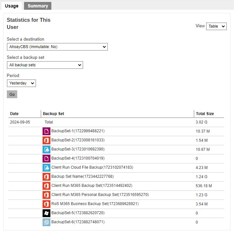This screenshot has width=234, height=234.
Task: Click the size value 4.23 M
Action: coord(201,168)
